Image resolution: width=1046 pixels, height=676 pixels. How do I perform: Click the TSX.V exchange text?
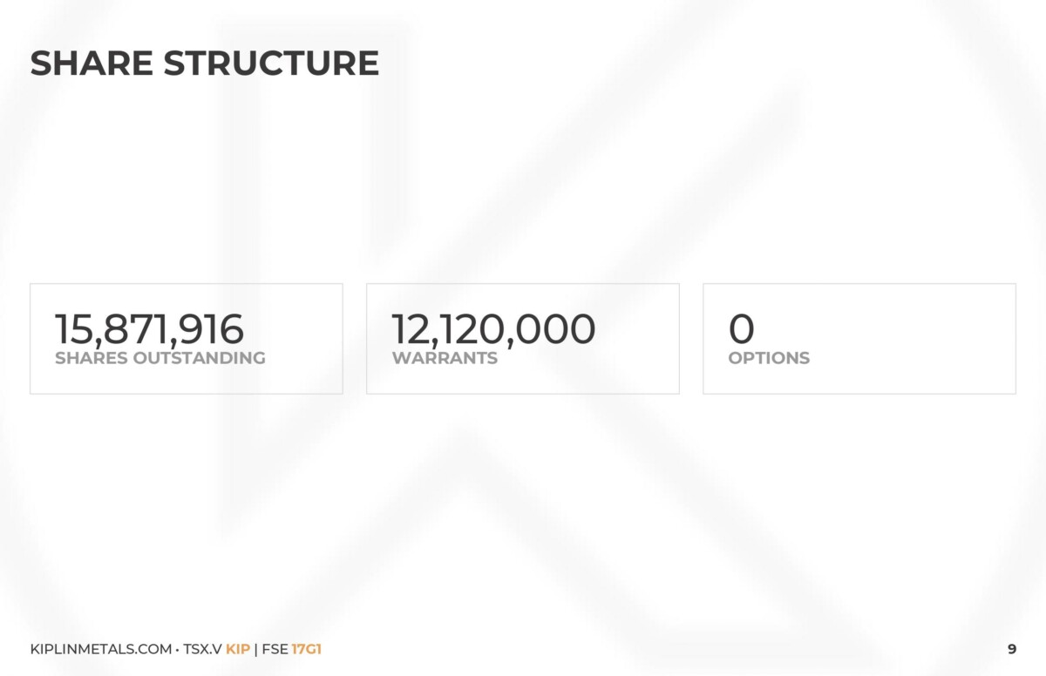[x=203, y=649]
